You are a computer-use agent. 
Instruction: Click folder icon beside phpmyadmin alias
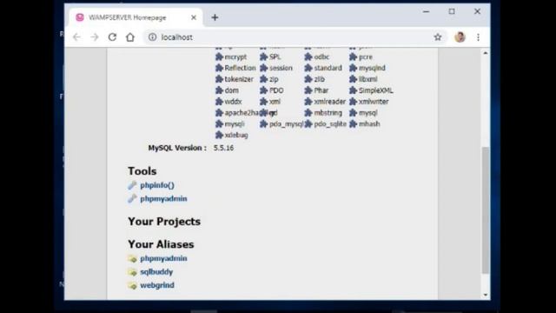[132, 259]
